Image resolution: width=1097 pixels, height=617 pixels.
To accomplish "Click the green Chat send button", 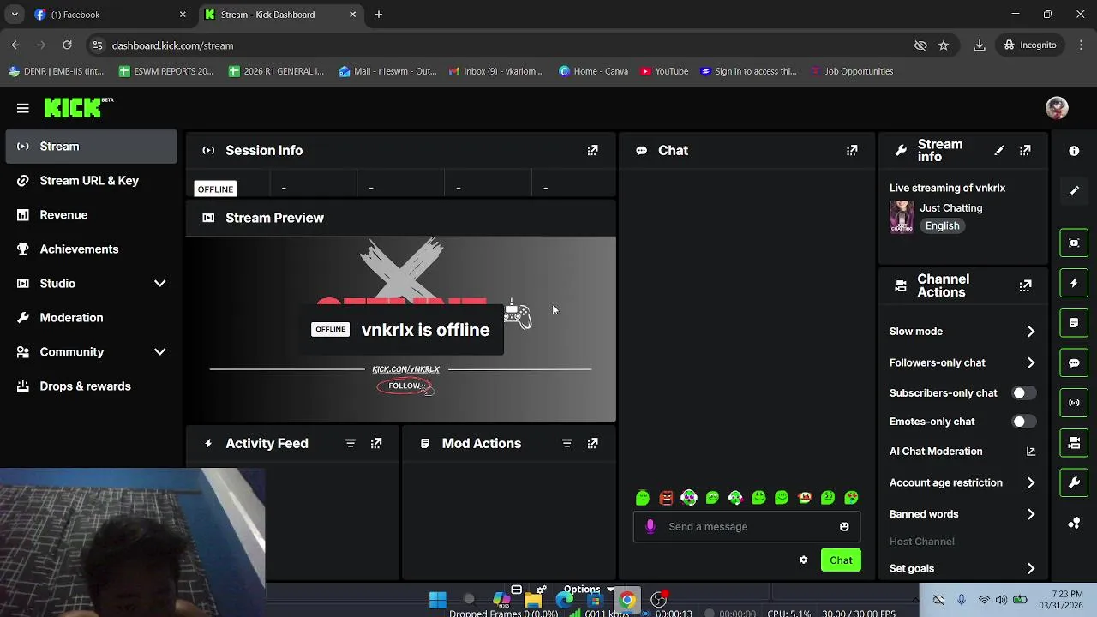I will pos(841,560).
